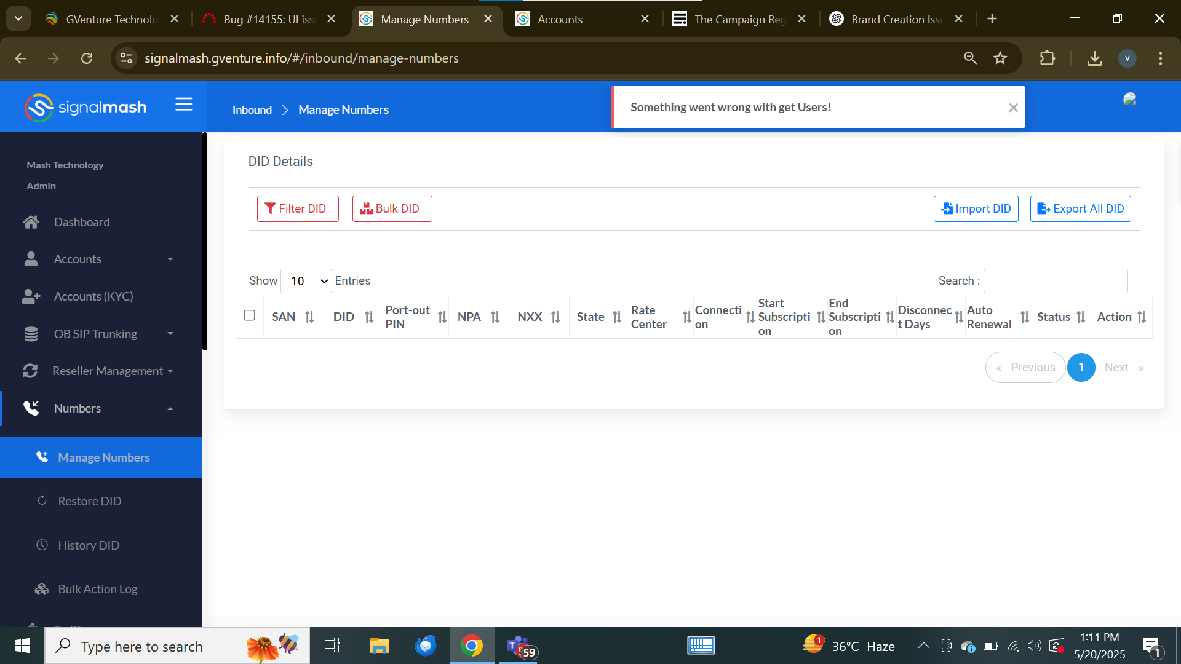Open Microsoft Teams from taskbar
This screenshot has width=1181, height=664.
pos(519,646)
